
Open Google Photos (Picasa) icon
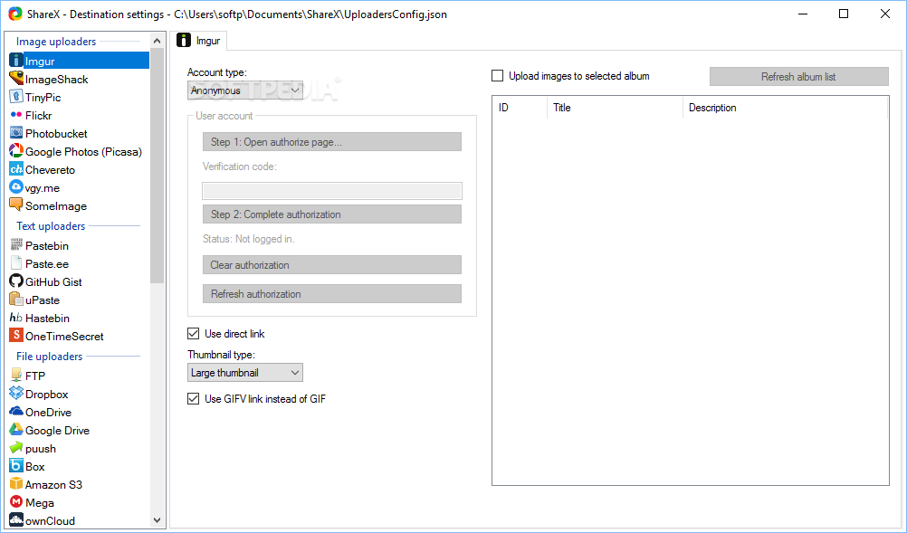(x=16, y=151)
